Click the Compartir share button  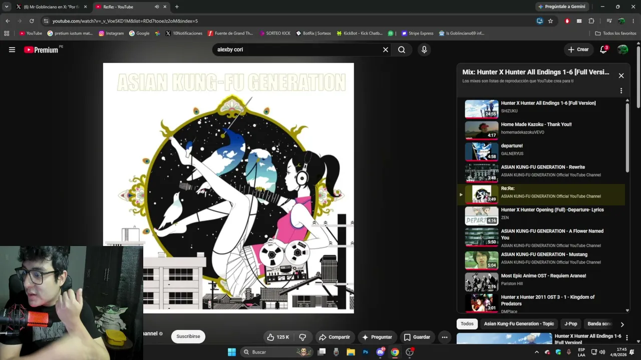click(335, 337)
